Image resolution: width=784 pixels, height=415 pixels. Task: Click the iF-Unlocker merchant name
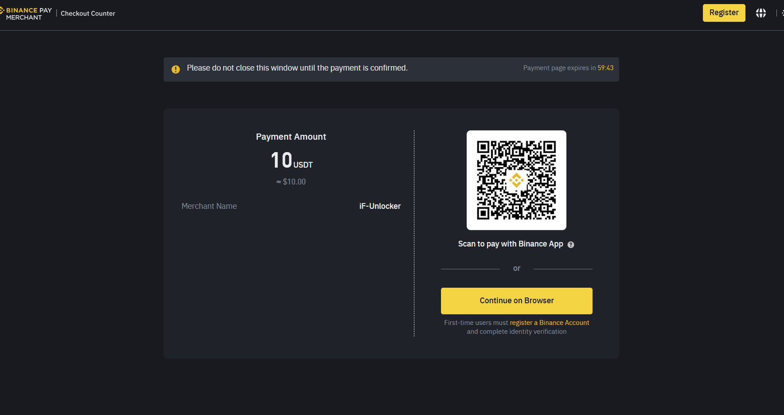pos(380,206)
